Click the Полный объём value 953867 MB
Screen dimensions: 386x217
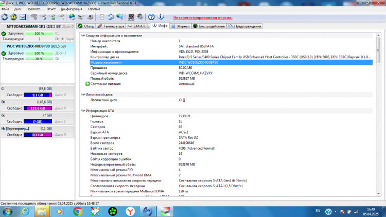coord(187,79)
